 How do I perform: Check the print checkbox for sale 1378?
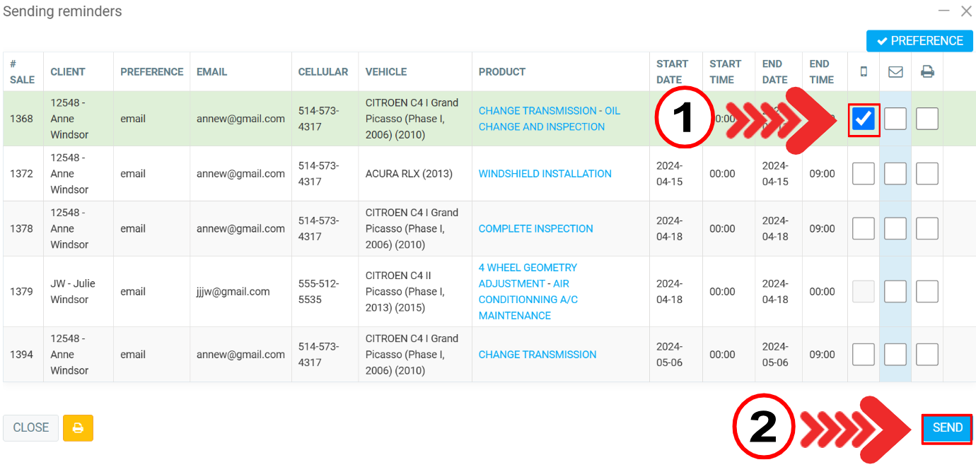click(x=927, y=229)
